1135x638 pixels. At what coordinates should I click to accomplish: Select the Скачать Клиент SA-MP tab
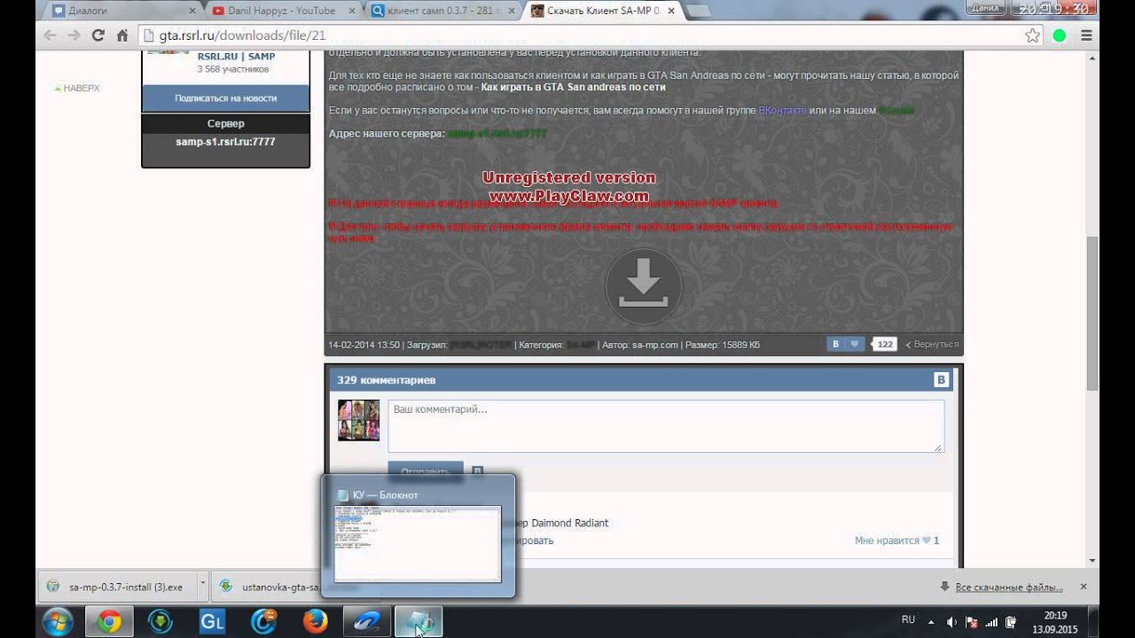[602, 11]
